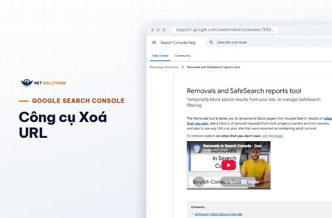332x218 pixels.
Task: Play the YouTube video with red button
Action: (x=229, y=165)
